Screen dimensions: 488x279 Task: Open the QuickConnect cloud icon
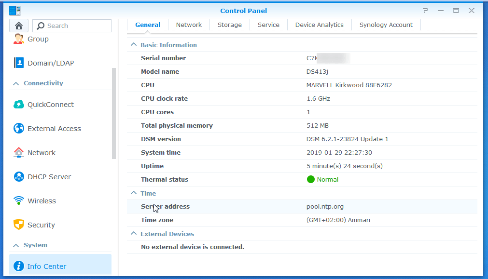coord(19,105)
